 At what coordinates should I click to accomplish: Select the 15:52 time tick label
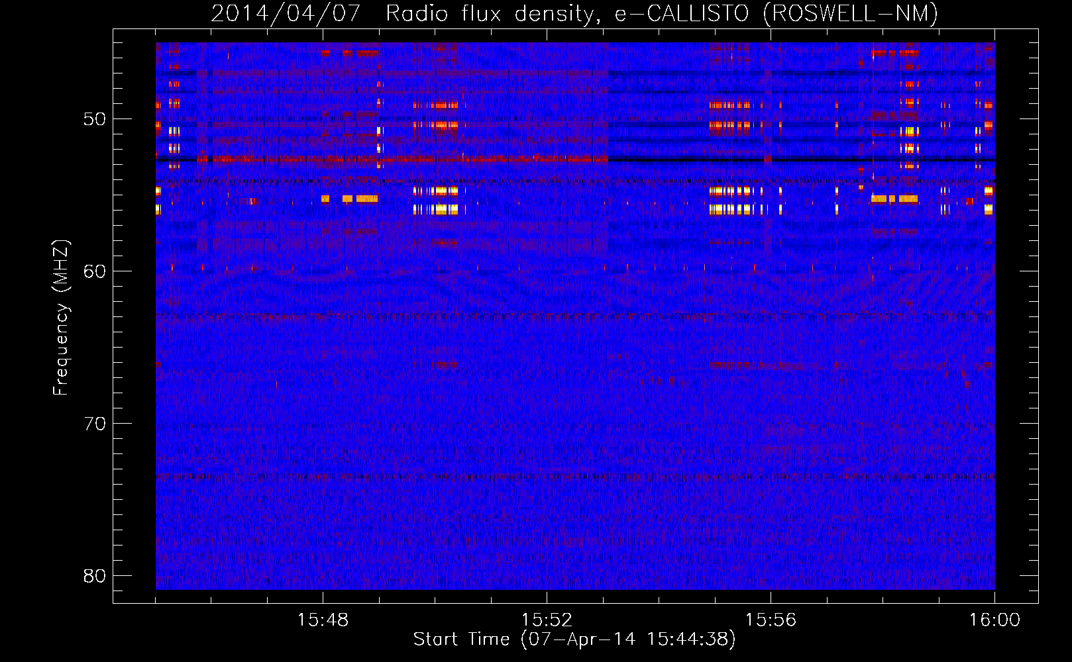pyautogui.click(x=547, y=620)
